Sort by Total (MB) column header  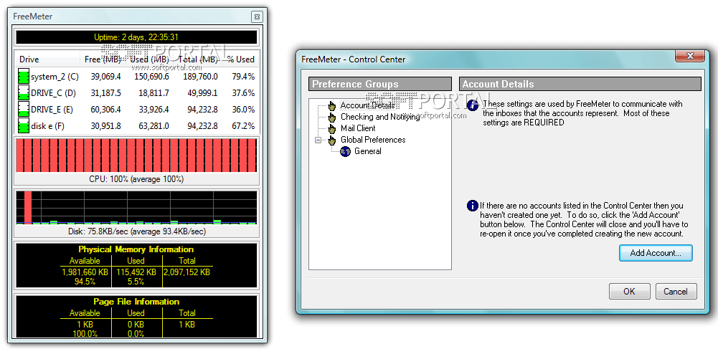197,59
